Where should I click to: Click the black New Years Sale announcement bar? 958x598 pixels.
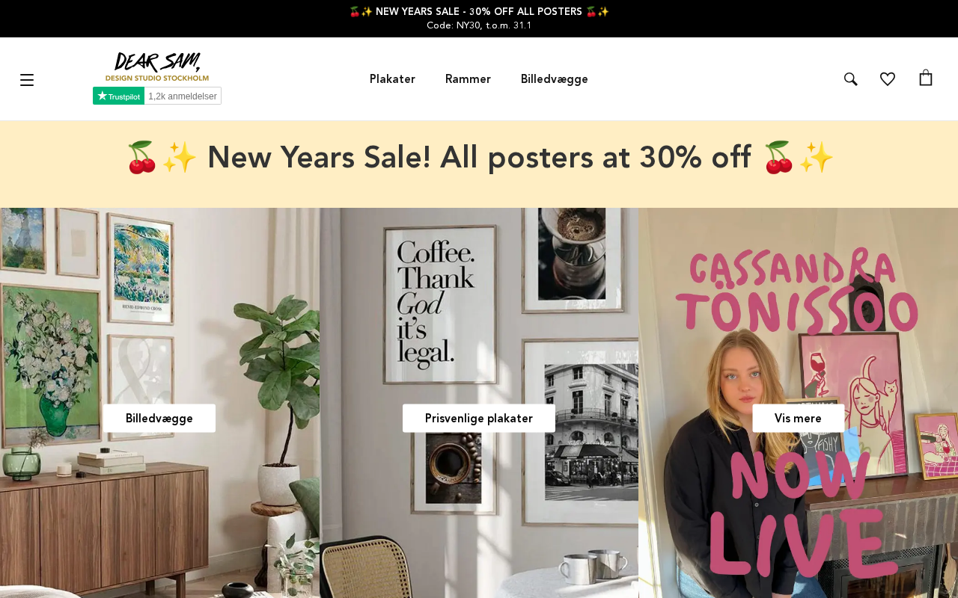click(479, 19)
